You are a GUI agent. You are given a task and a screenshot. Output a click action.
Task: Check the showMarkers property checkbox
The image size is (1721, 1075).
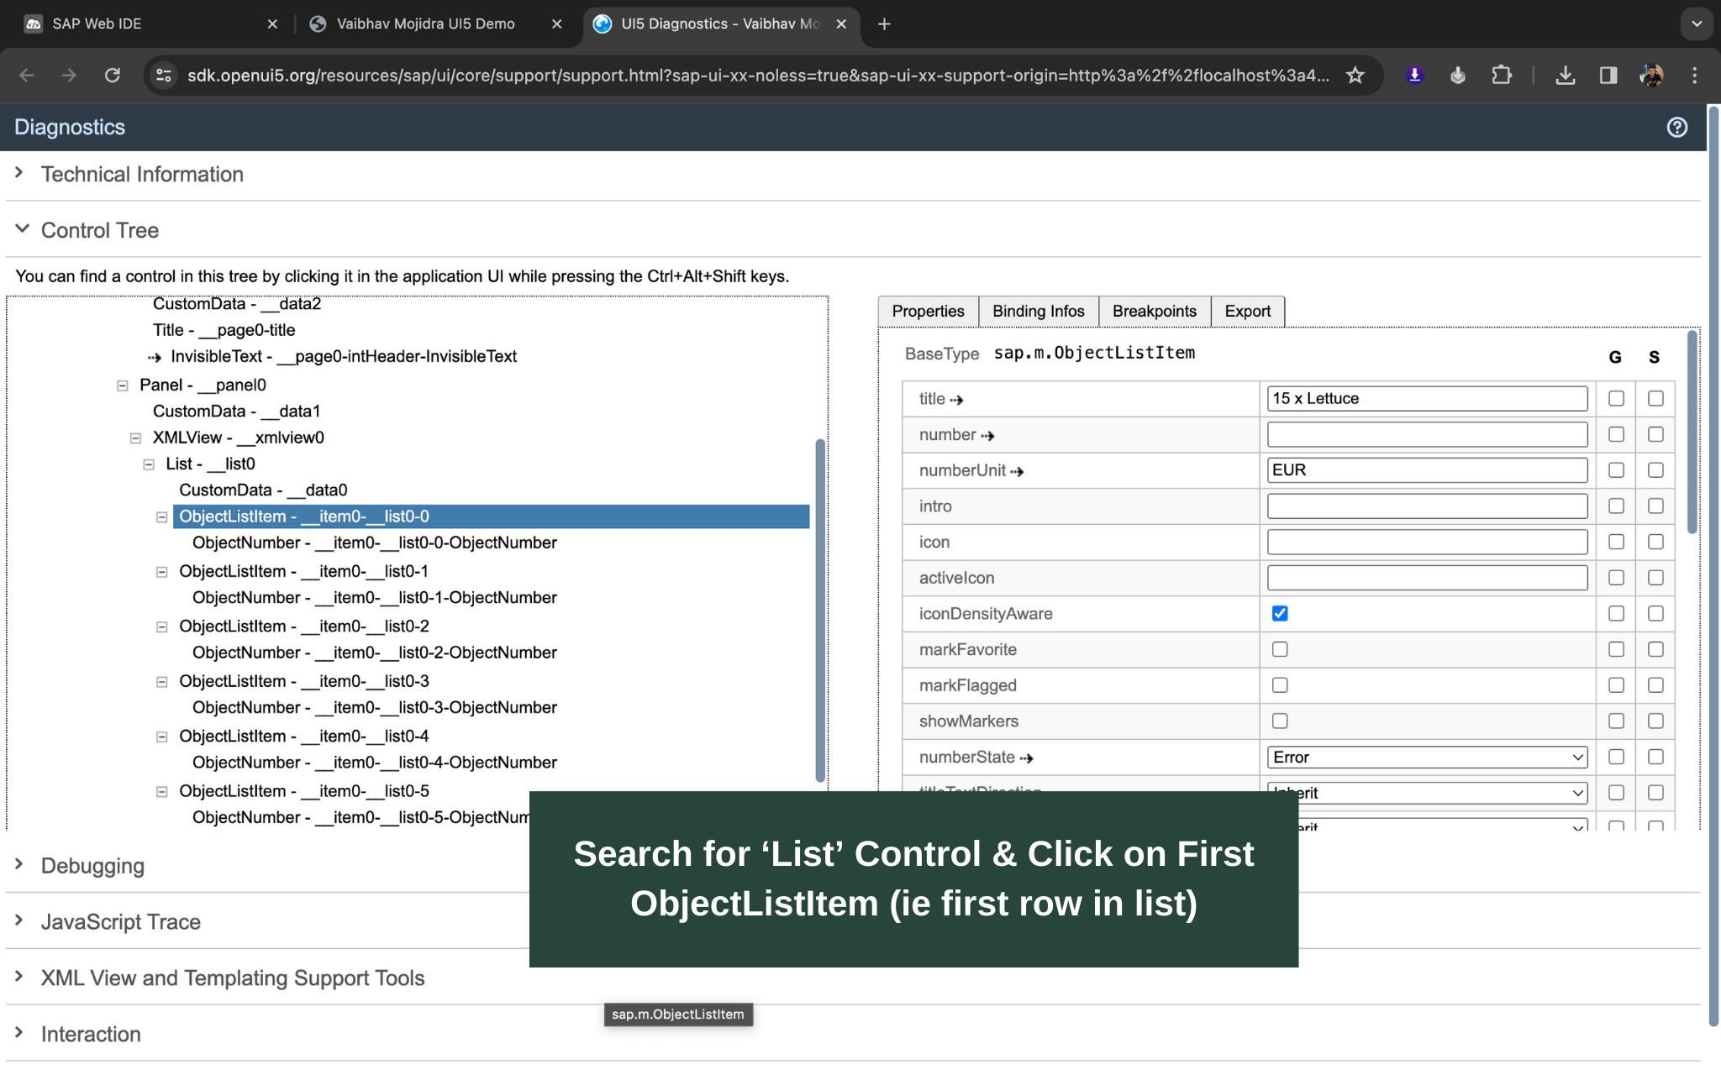coord(1280,721)
